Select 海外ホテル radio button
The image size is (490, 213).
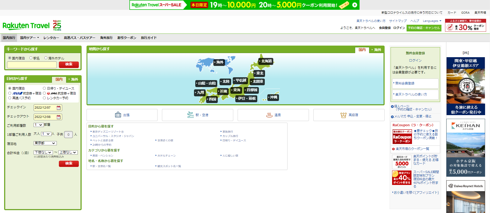[x=46, y=58]
